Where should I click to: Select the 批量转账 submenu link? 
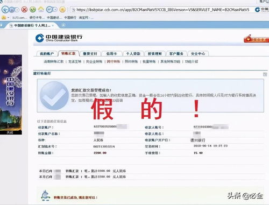149,61
